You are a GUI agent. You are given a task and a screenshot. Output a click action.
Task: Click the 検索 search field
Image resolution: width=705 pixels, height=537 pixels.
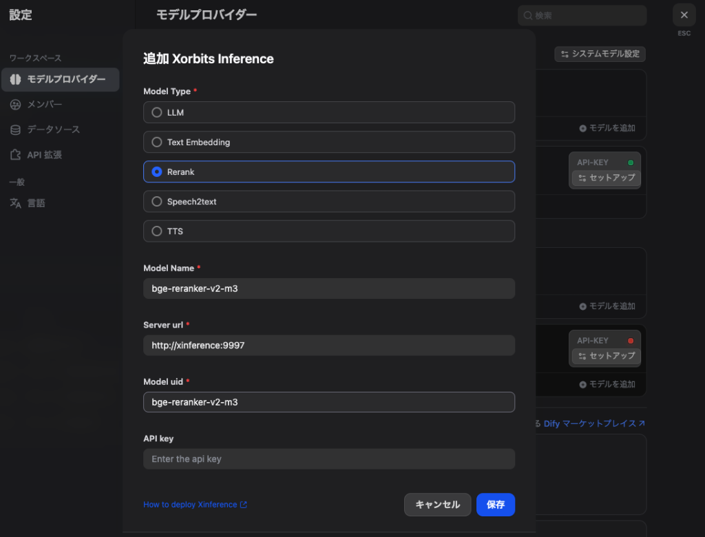coord(582,16)
